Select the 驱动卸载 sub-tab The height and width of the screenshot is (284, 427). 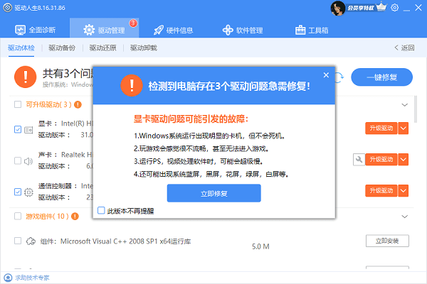coord(144,48)
